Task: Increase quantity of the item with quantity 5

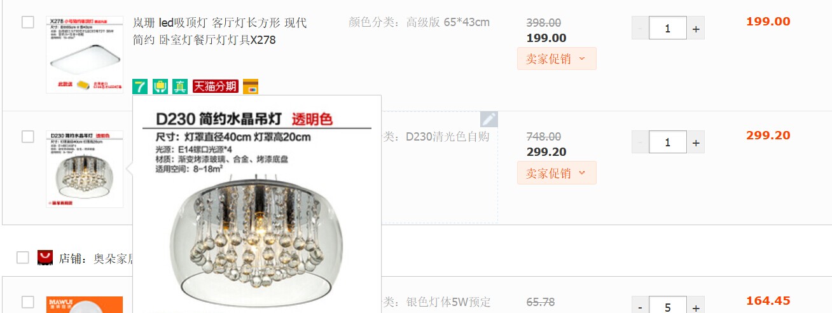Action: [695, 305]
